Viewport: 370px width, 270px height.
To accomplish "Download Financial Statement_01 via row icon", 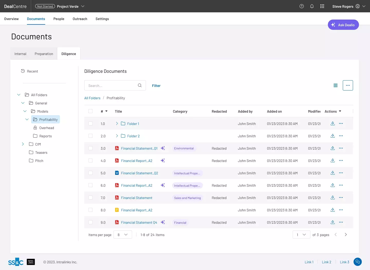I will [x=332, y=148].
